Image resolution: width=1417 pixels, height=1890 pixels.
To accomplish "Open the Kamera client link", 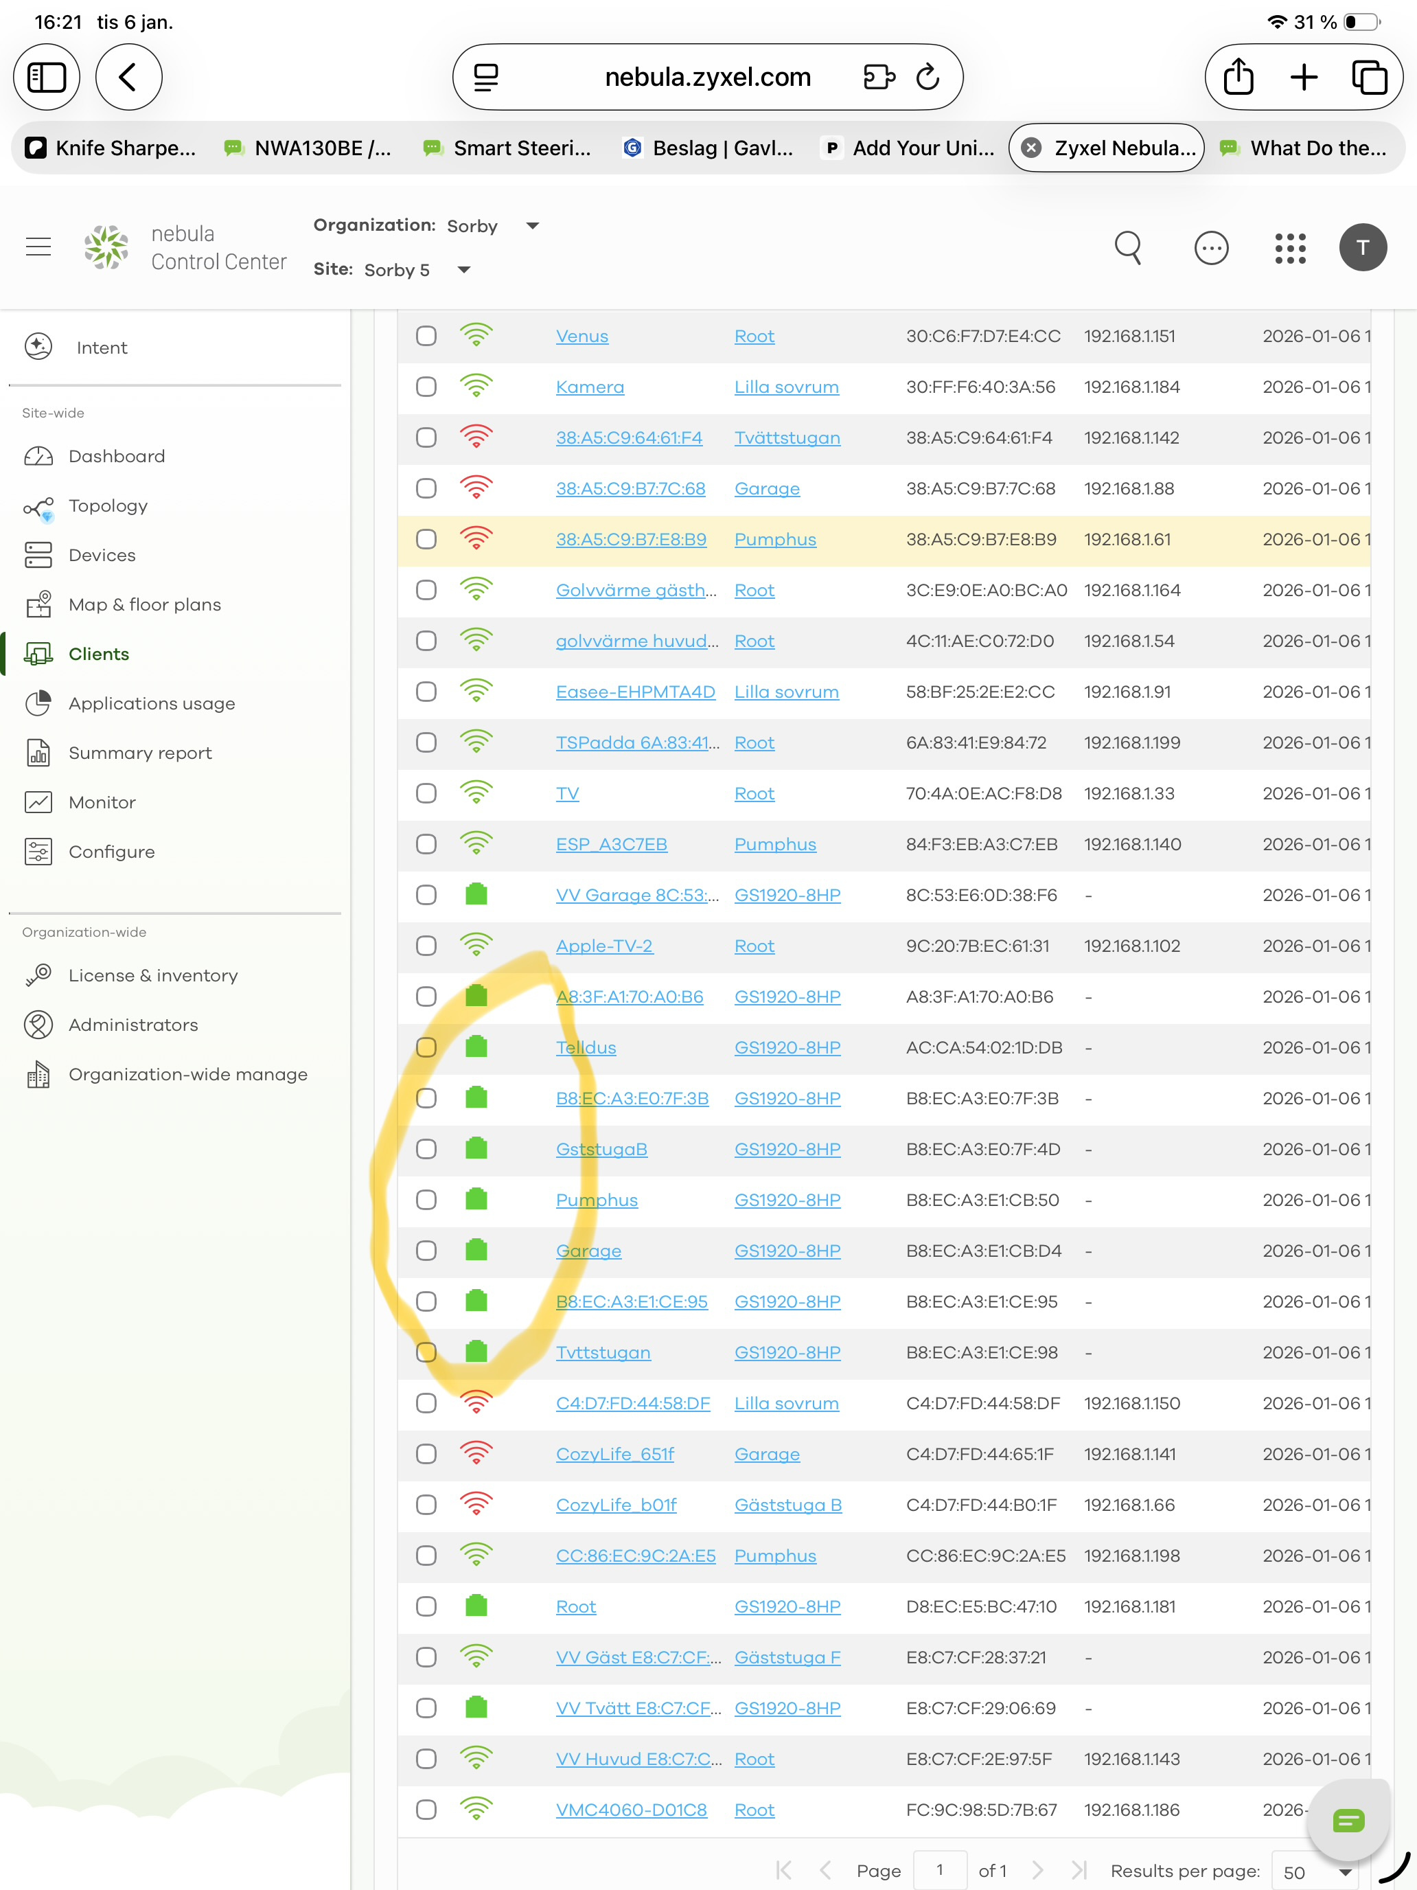I will point(589,387).
